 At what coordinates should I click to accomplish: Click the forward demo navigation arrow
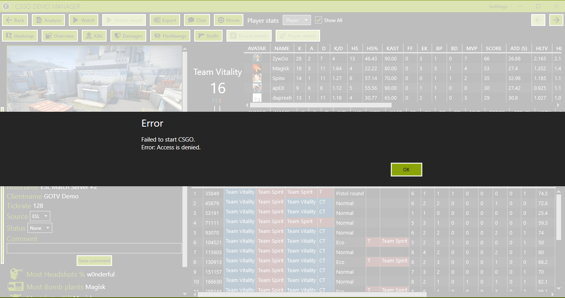tap(556, 20)
